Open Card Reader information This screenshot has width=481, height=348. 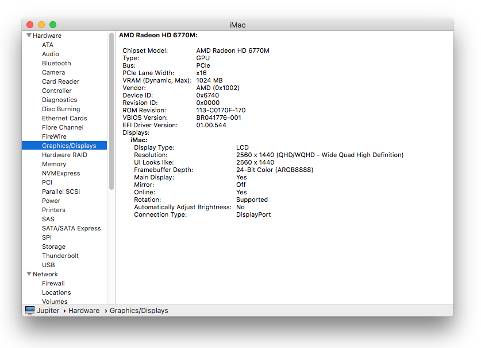60,81
